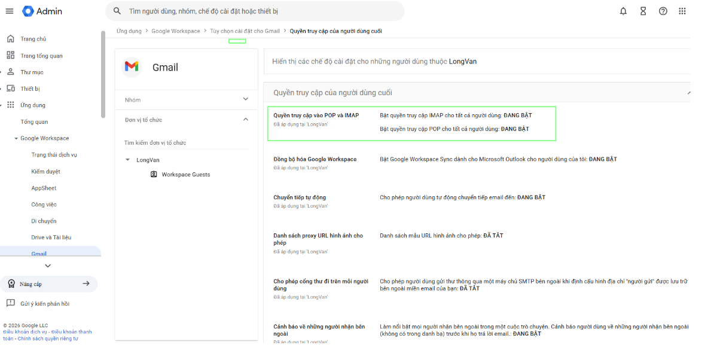
Task: Click the Workspace Guests organization icon
Action: coord(154,174)
